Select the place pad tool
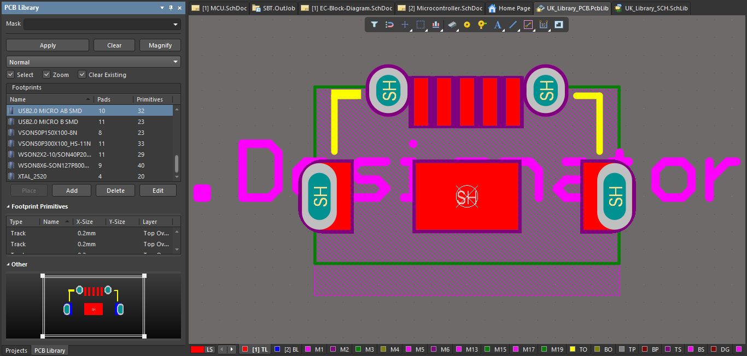 (x=467, y=25)
